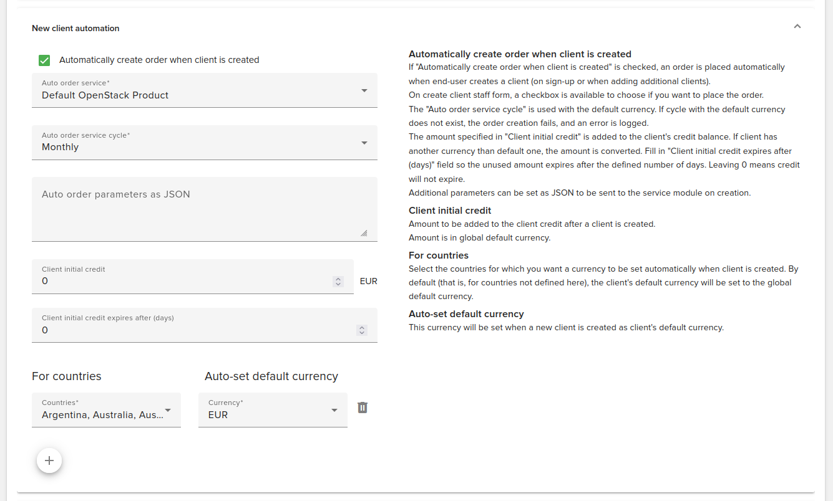833x501 pixels.
Task: Open the Auto order service dropdown
Action: (x=364, y=90)
